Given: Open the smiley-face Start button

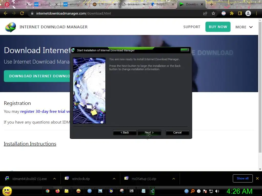Looking at the screenshot, I should point(7,191).
